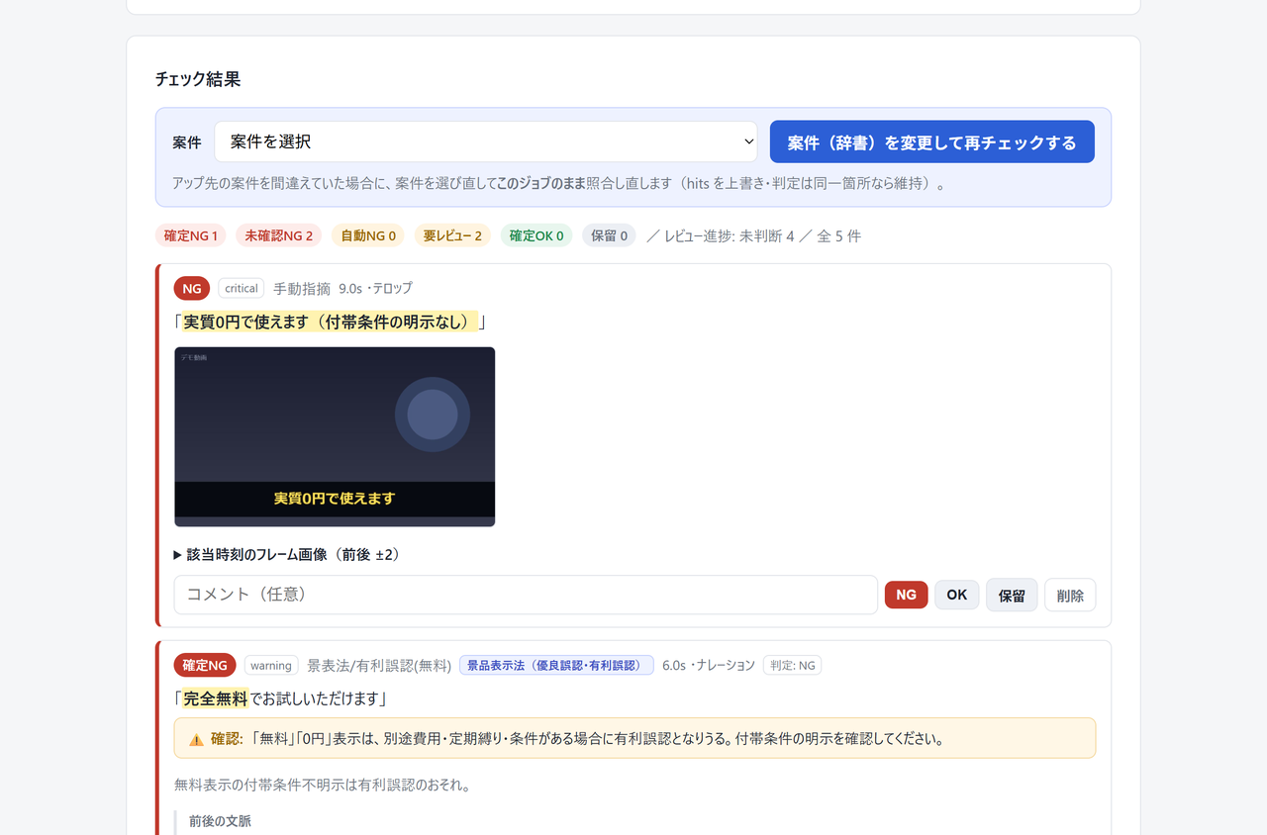Click 案件（辞書）を変更して再チェックする button
This screenshot has width=1267, height=835.
pyautogui.click(x=931, y=141)
